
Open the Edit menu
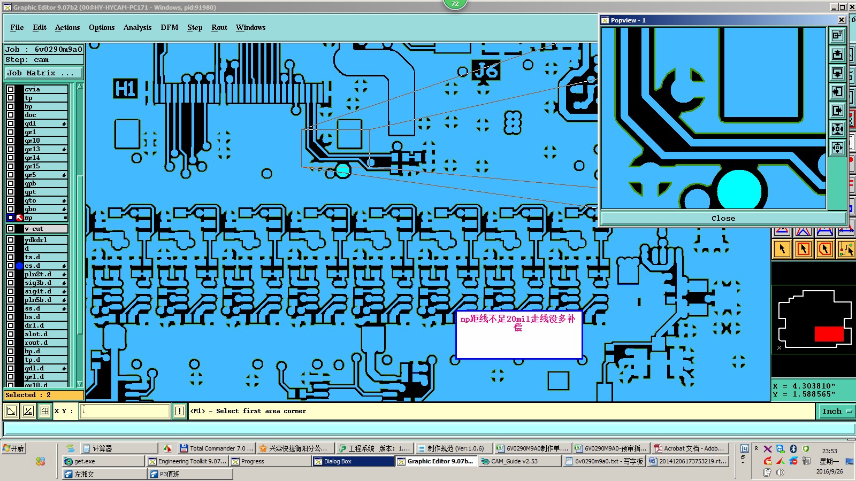(x=40, y=27)
